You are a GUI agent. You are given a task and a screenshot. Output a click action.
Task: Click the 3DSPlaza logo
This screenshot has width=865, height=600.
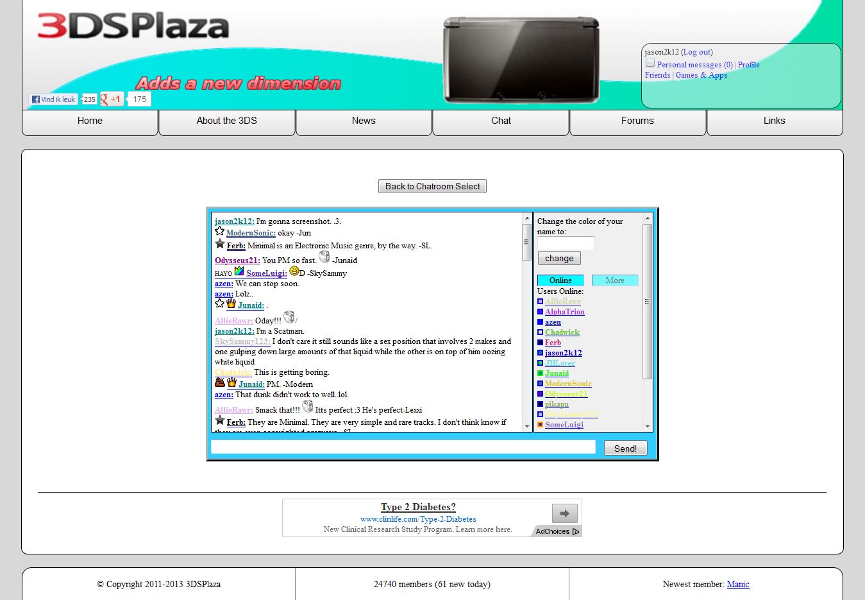(x=133, y=26)
